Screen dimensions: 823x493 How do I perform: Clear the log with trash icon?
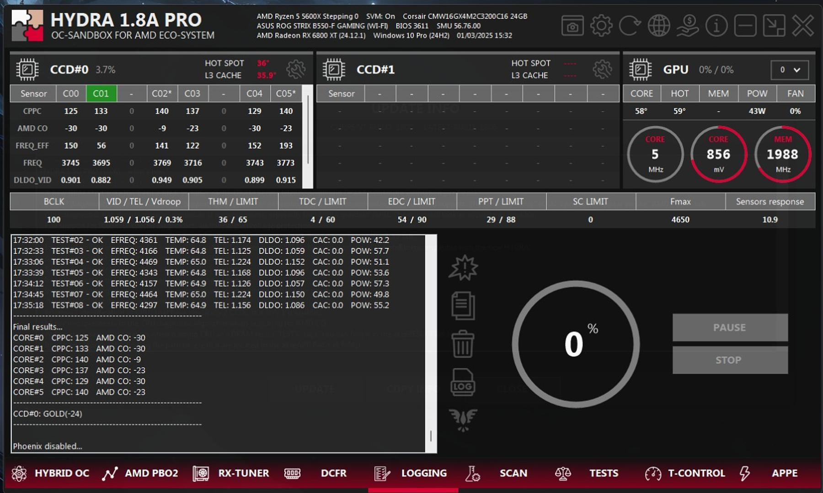[463, 344]
